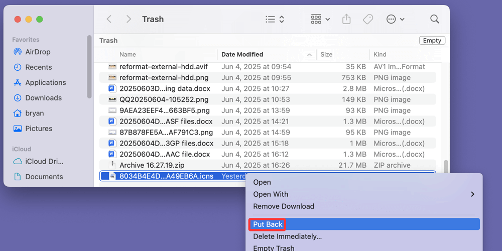The height and width of the screenshot is (251, 502).
Task: Sort by the Name column header
Action: point(128,54)
